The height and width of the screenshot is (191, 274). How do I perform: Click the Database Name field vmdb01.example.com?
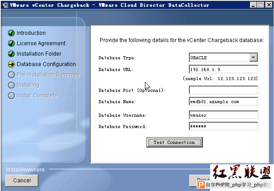(223, 101)
